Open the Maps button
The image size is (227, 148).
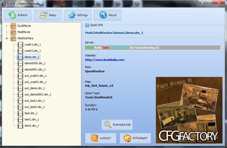click(x=48, y=15)
